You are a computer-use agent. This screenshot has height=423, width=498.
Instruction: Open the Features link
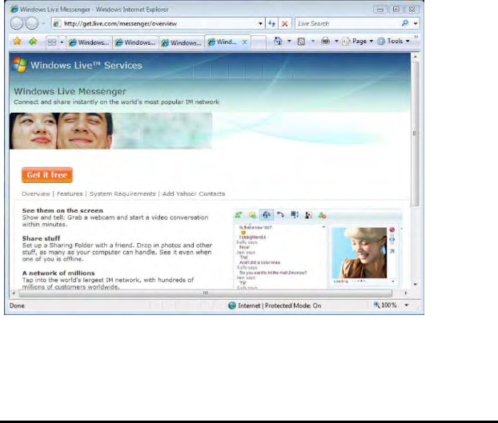click(x=70, y=194)
